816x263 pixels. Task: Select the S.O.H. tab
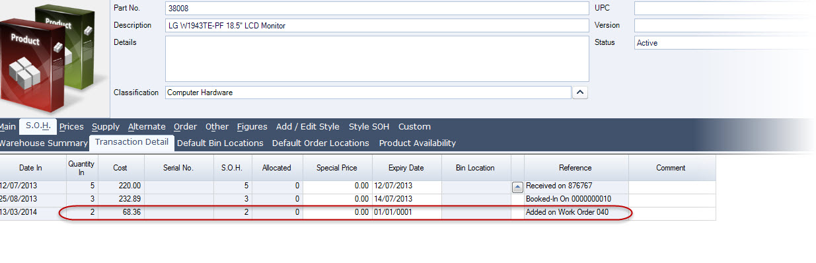38,126
